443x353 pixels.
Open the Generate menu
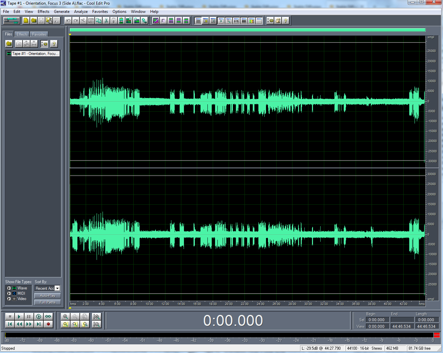tap(62, 12)
